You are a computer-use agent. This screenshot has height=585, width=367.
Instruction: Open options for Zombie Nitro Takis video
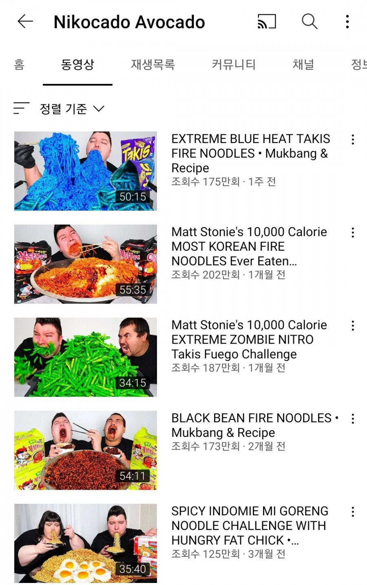[x=353, y=326]
